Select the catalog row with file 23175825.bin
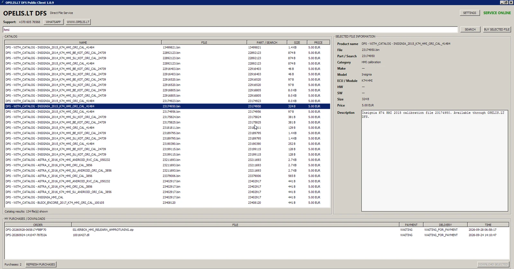The width and height of the screenshot is (514, 269). click(167, 122)
